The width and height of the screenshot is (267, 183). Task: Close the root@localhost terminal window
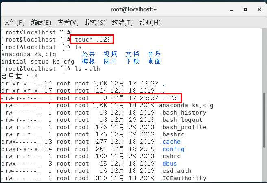259,9
